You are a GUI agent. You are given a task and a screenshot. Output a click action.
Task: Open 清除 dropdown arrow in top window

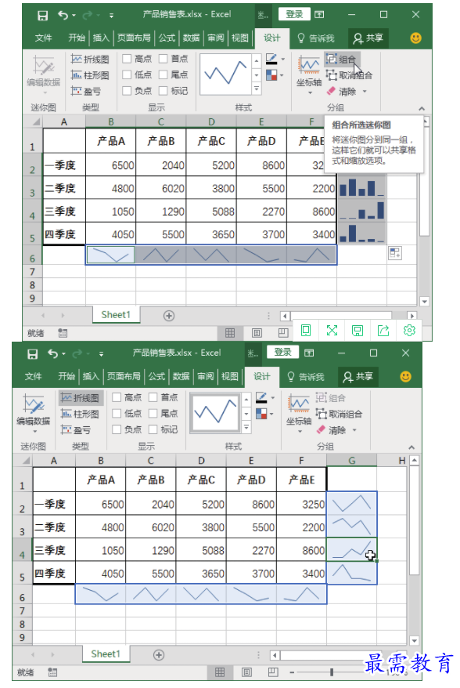tap(365, 92)
